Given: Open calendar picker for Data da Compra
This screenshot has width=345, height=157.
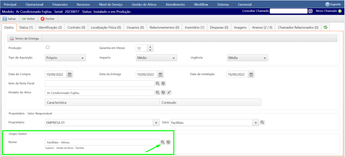Looking at the screenshot, I should pyautogui.click(x=70, y=75).
